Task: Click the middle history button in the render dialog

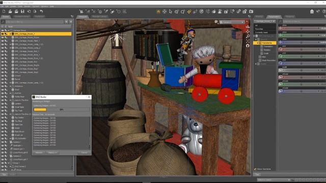Action: pyautogui.click(x=52, y=152)
